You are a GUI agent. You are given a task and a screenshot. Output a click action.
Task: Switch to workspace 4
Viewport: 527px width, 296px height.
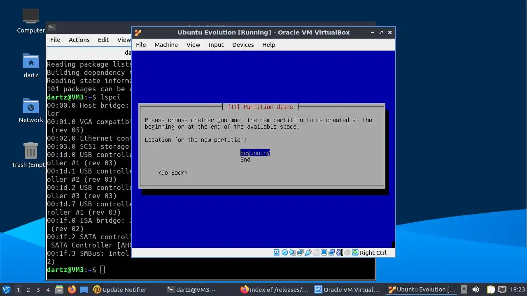pyautogui.click(x=48, y=290)
